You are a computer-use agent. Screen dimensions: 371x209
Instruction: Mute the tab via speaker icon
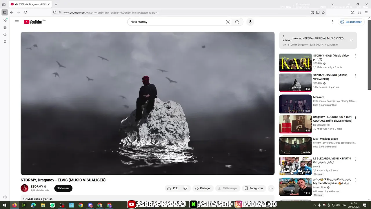16,4
